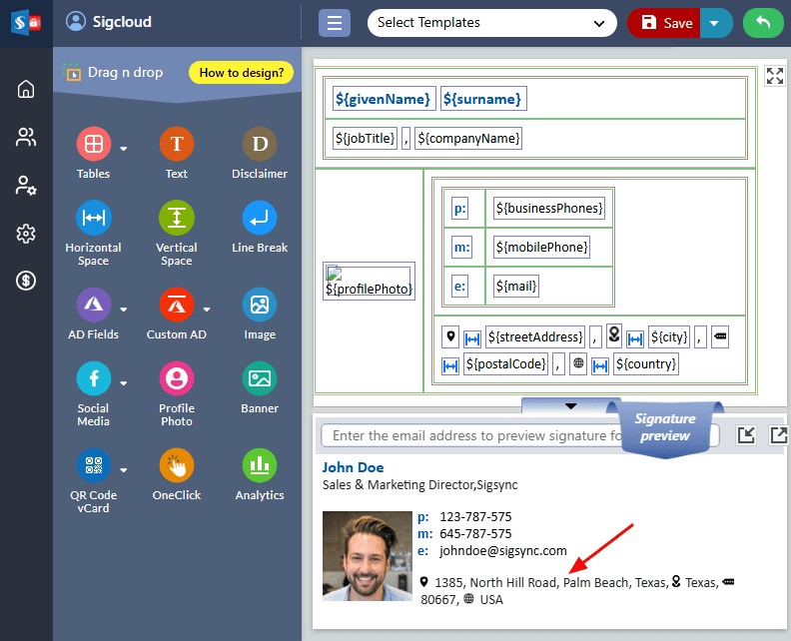Open the billing dollar sign section

[26, 281]
